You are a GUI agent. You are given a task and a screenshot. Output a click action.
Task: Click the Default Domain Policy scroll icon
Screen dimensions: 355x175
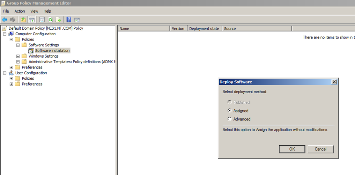click(5, 28)
